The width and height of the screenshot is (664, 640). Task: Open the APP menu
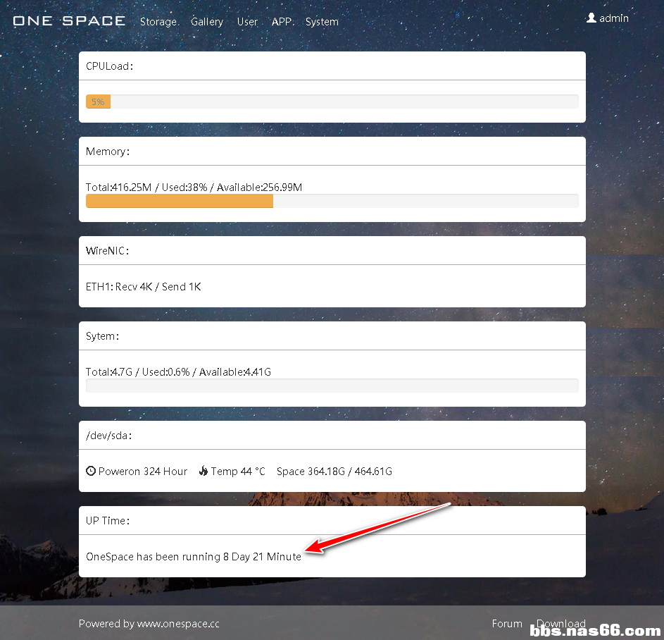coord(283,22)
